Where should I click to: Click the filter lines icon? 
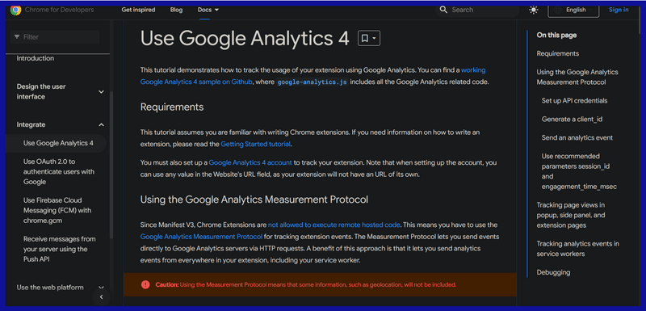[x=17, y=37]
